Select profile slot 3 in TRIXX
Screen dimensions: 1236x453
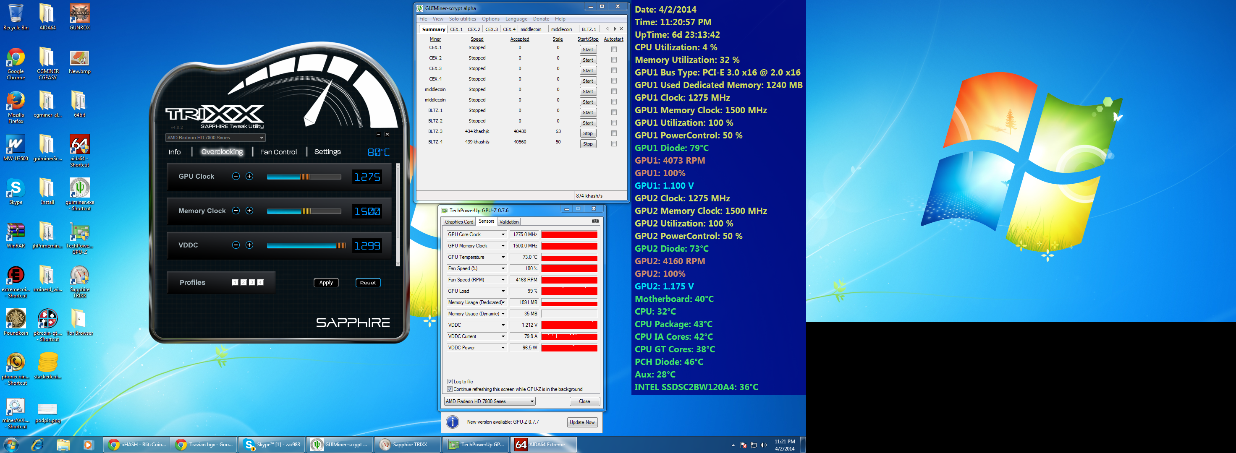[251, 282]
